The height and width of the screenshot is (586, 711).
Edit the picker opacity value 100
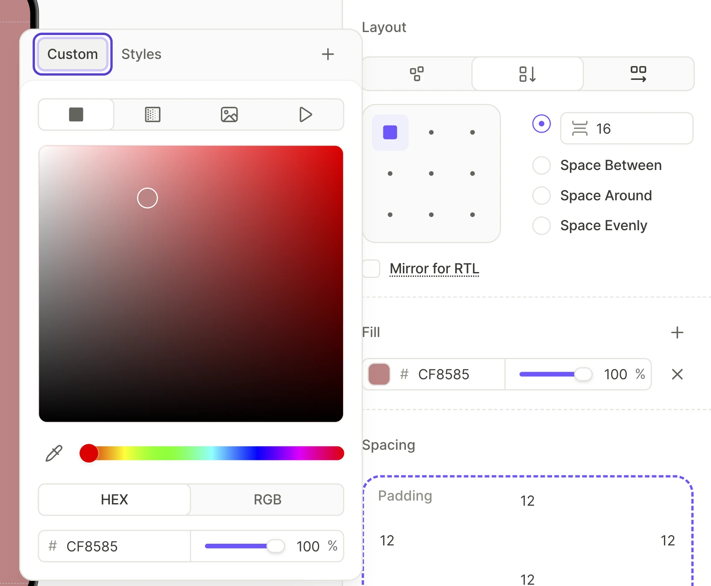(x=308, y=546)
